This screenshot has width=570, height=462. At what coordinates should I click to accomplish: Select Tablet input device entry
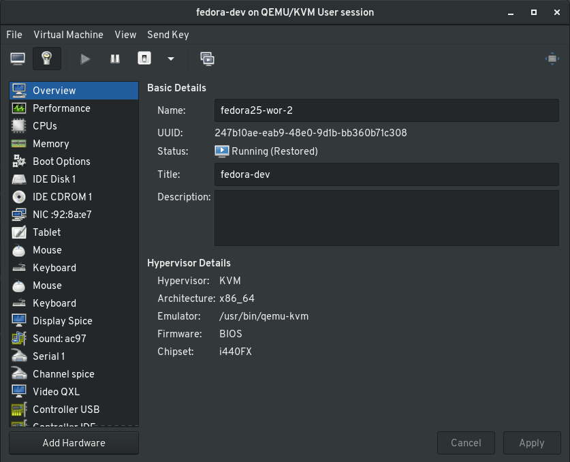(74, 232)
